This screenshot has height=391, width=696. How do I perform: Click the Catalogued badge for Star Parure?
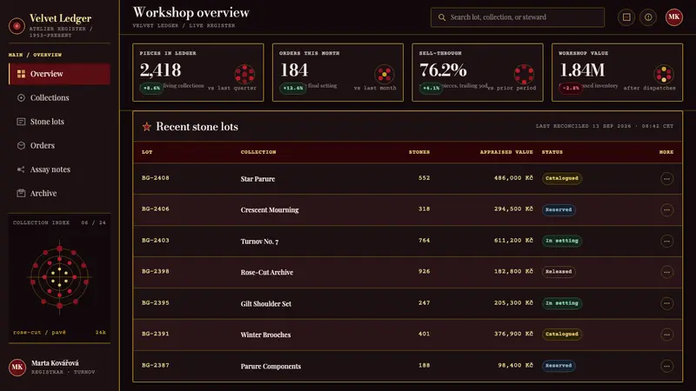(562, 178)
